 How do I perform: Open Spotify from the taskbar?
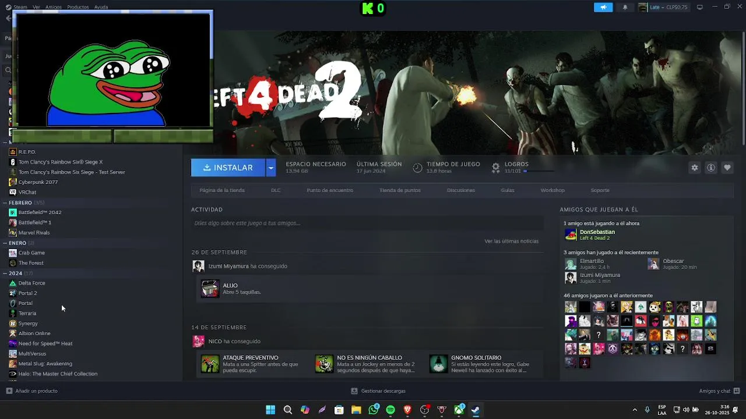click(390, 410)
